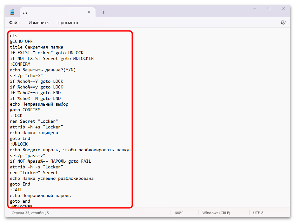Click the echo Неправильный пароль line

click(x=40, y=195)
